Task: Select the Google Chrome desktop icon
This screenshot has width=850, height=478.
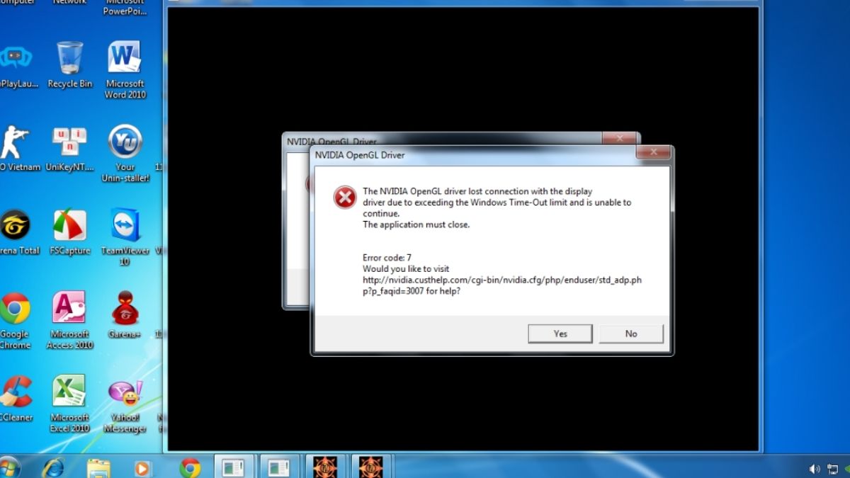Action: 15,321
